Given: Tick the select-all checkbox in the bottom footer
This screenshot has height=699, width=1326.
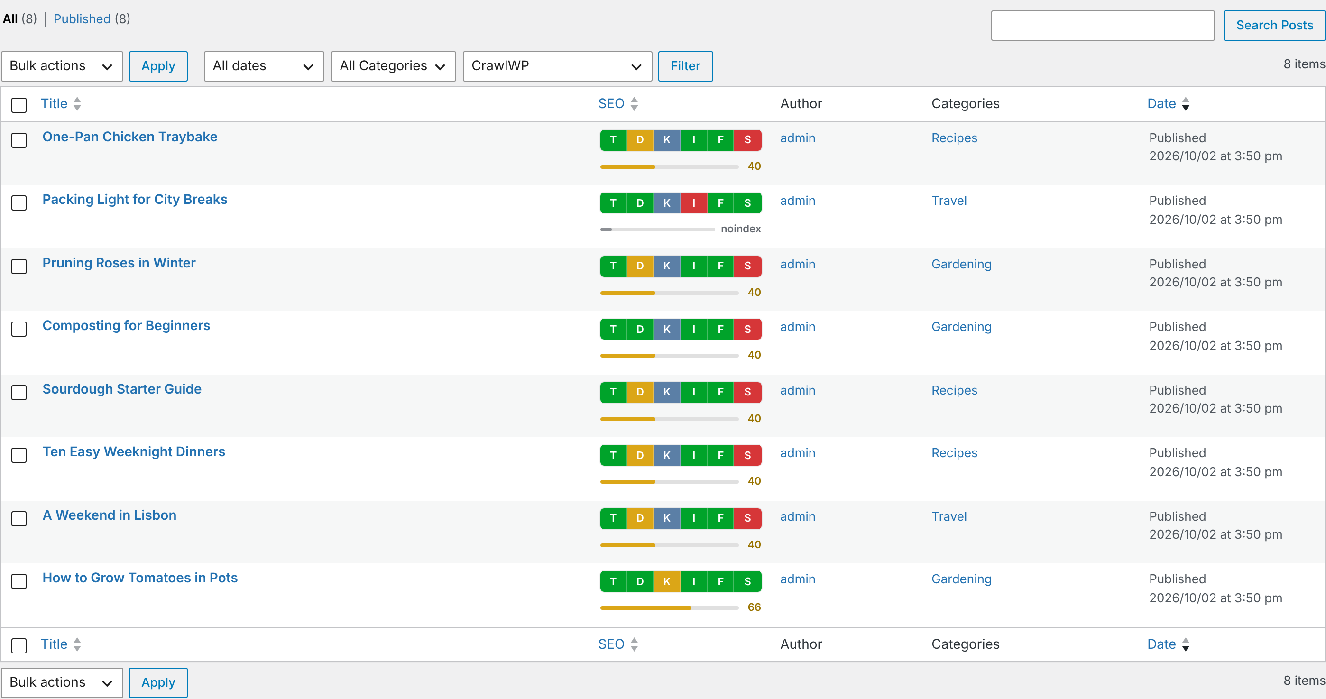Looking at the screenshot, I should [x=19, y=645].
